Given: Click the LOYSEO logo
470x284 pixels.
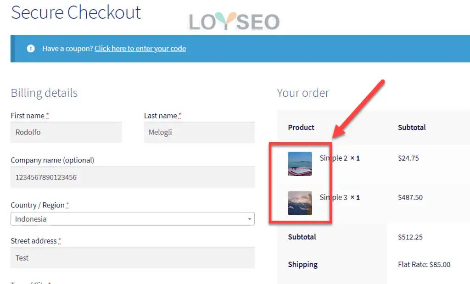Looking at the screenshot, I should click(234, 22).
